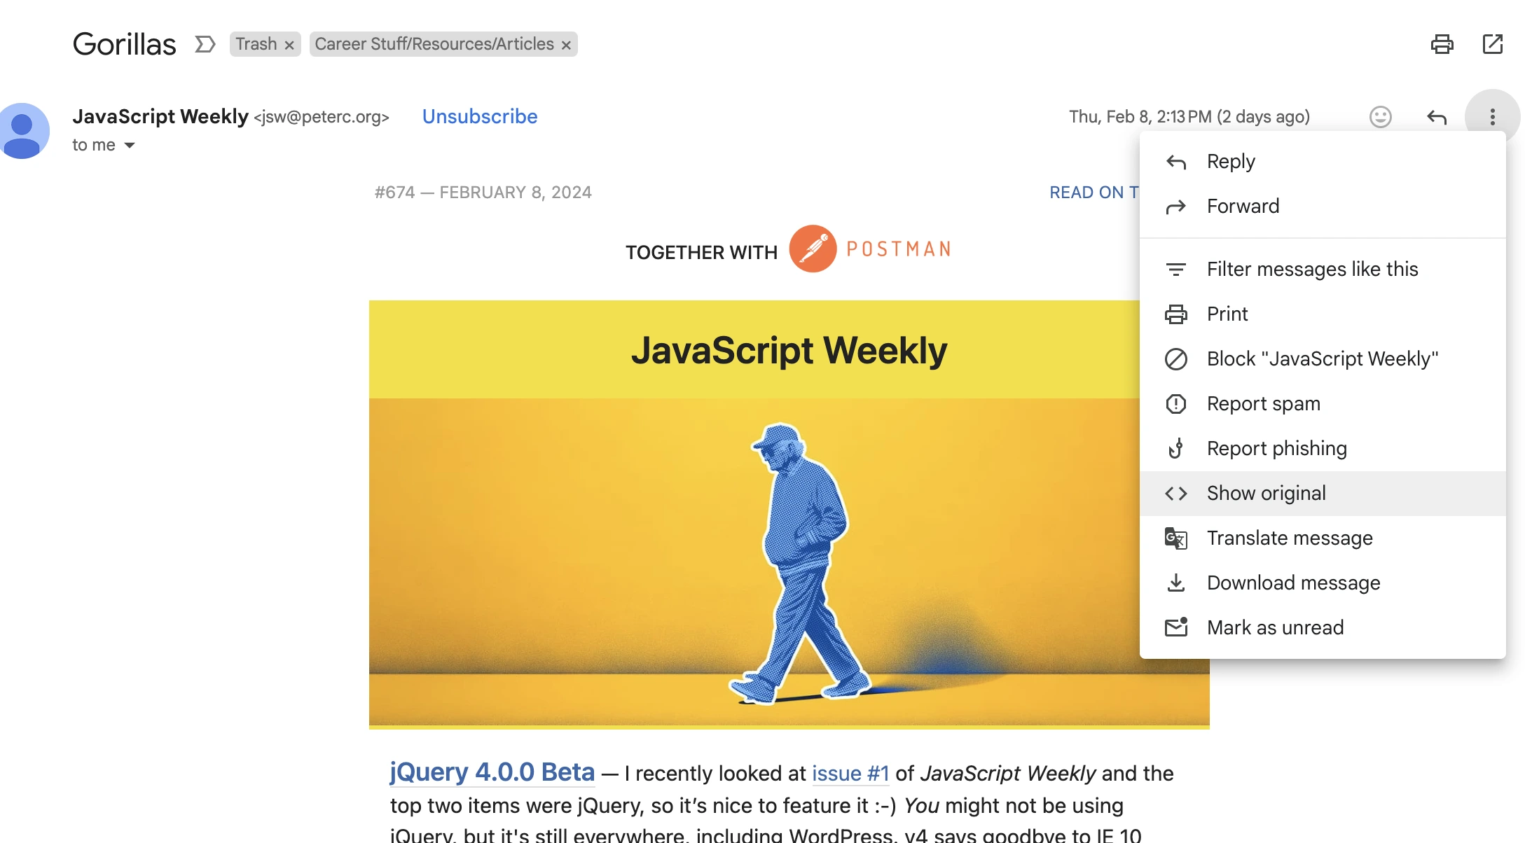Remove the Trash label
This screenshot has height=843, width=1525.
pos(289,45)
